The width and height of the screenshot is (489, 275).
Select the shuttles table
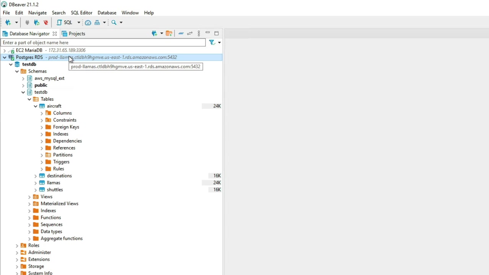coord(55,190)
